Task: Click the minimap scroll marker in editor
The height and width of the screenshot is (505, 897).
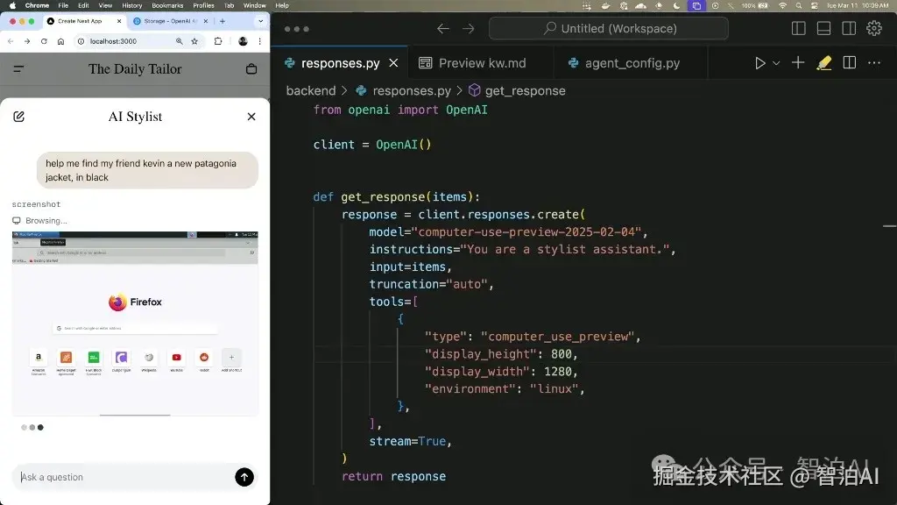Action: (890, 226)
